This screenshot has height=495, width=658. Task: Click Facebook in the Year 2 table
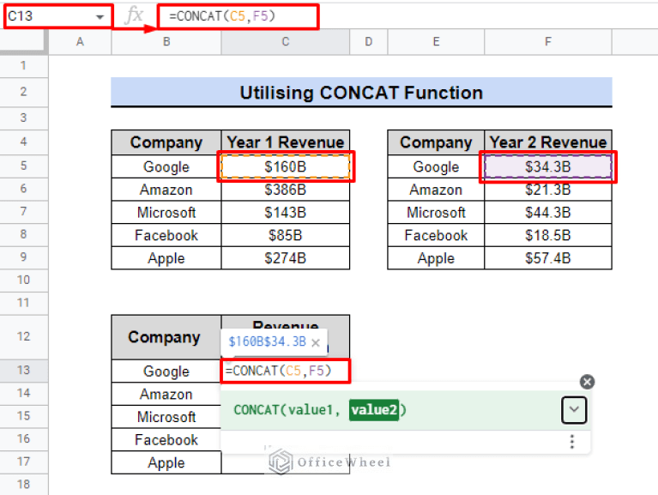(436, 235)
